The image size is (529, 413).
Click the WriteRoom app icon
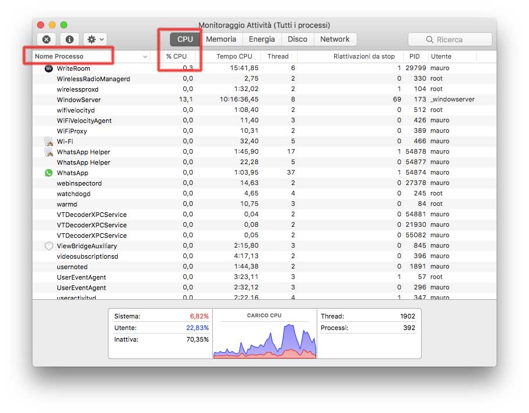click(49, 68)
